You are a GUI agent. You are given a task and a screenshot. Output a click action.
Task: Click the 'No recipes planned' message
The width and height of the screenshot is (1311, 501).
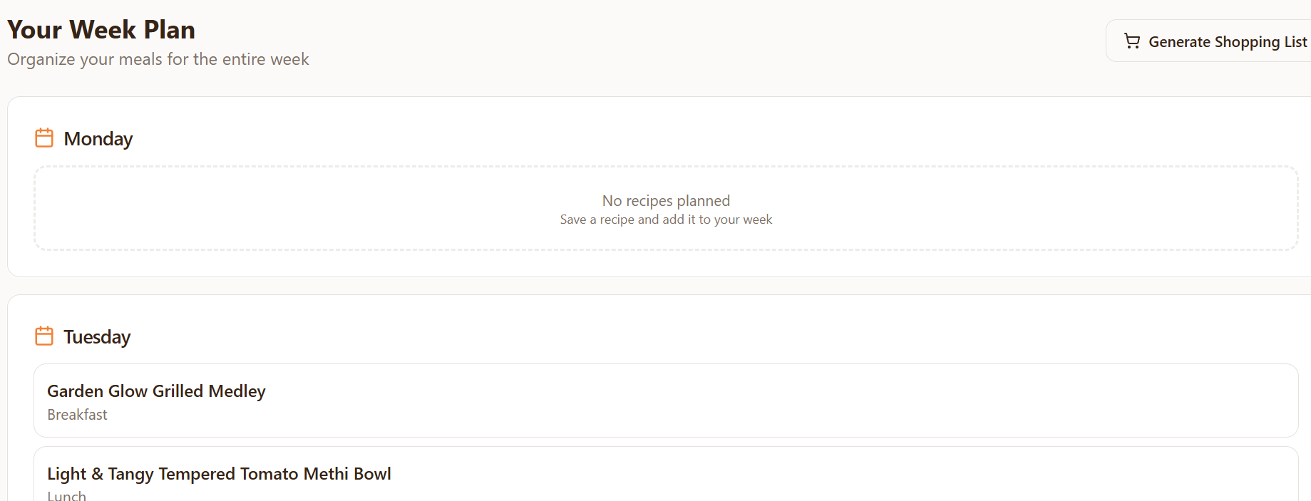pos(666,201)
